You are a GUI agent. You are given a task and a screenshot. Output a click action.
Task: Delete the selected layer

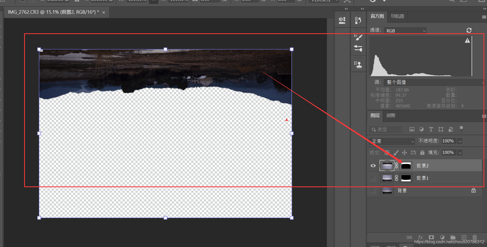[x=475, y=237]
